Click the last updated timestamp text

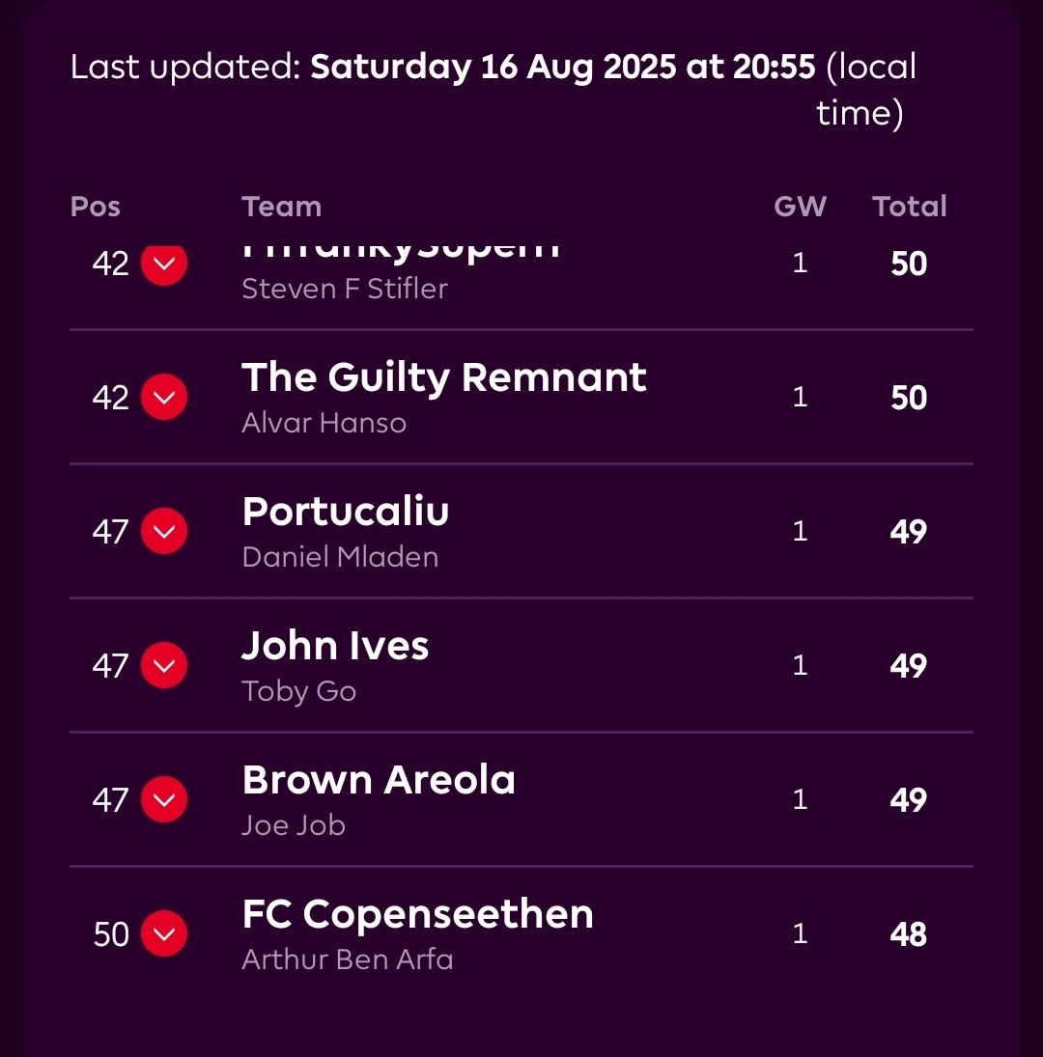[x=563, y=68]
